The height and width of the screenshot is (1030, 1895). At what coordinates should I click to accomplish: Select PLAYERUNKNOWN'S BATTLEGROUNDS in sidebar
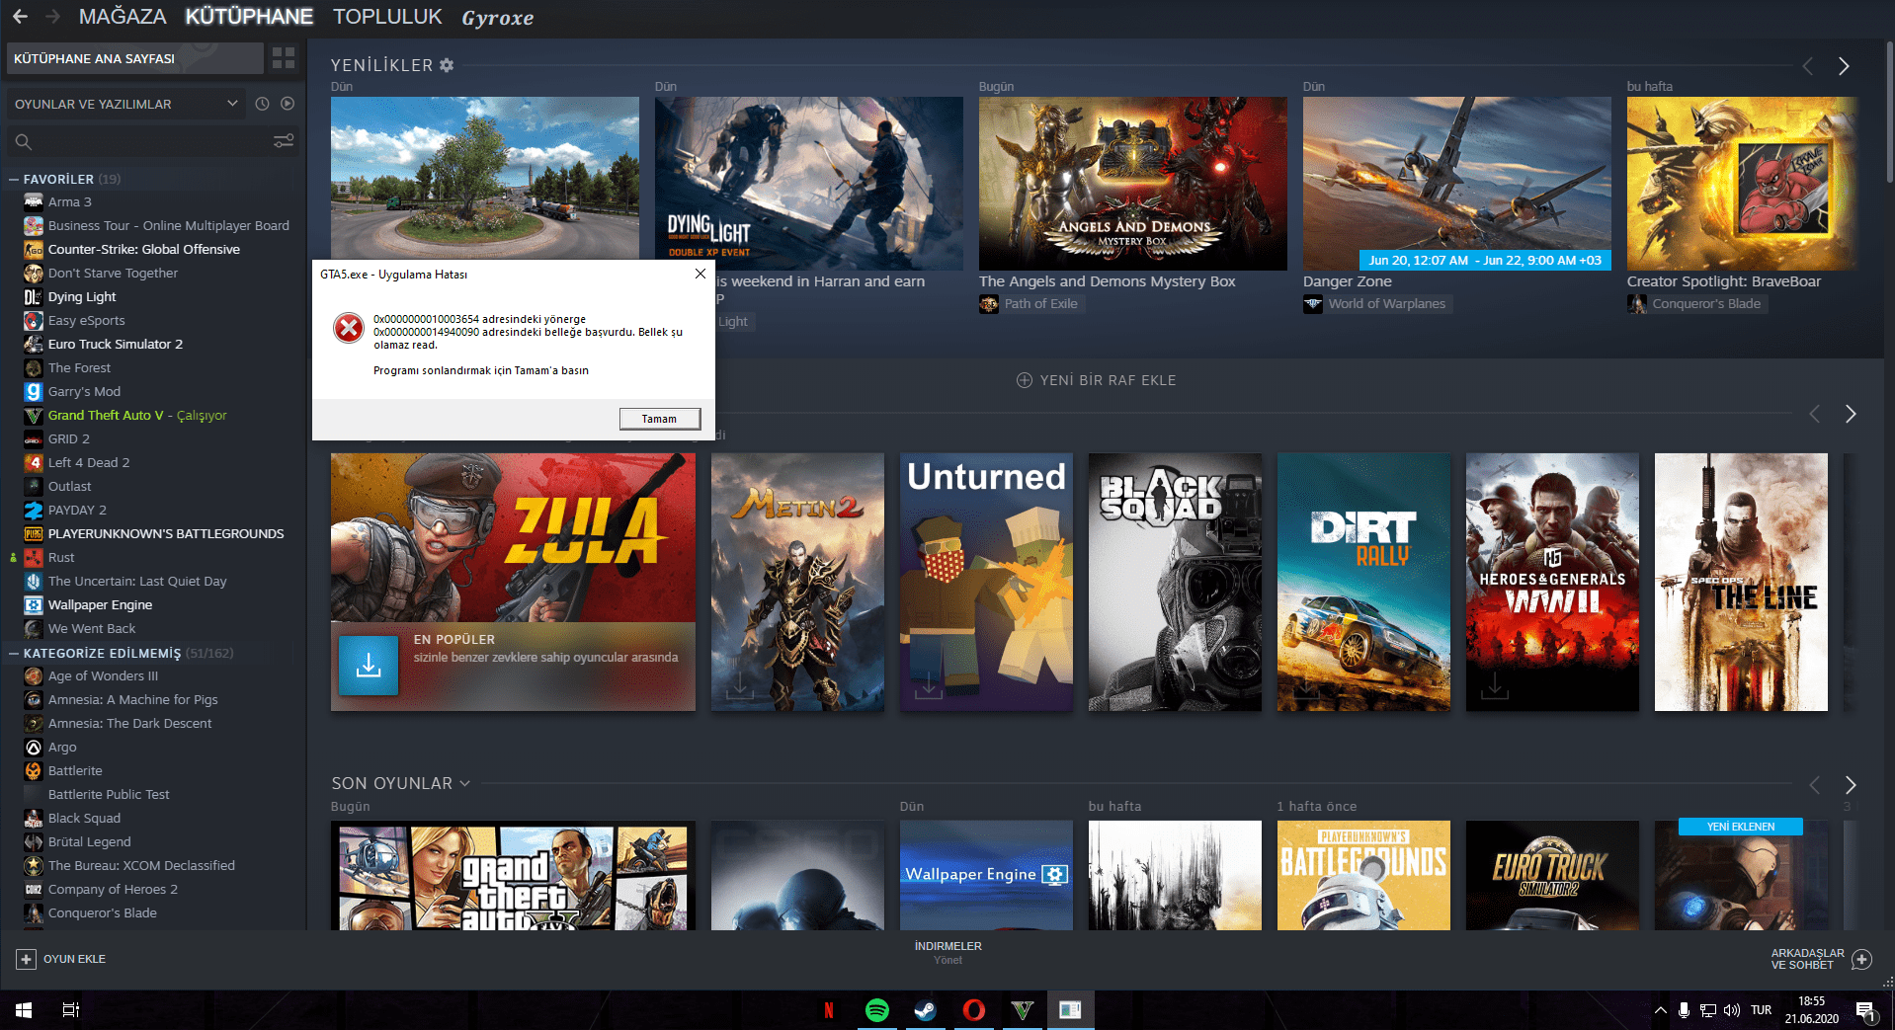pos(166,534)
